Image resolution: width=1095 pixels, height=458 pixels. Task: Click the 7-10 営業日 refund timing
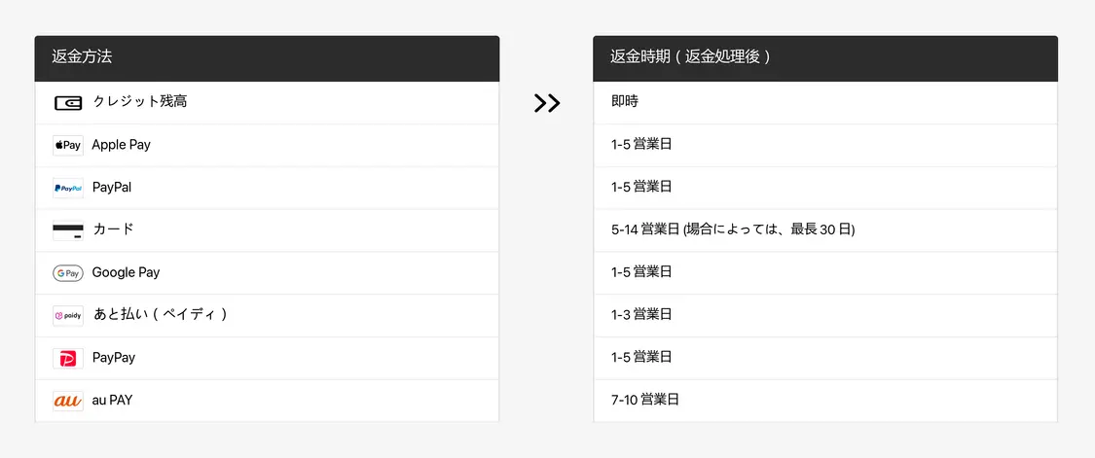(x=645, y=400)
